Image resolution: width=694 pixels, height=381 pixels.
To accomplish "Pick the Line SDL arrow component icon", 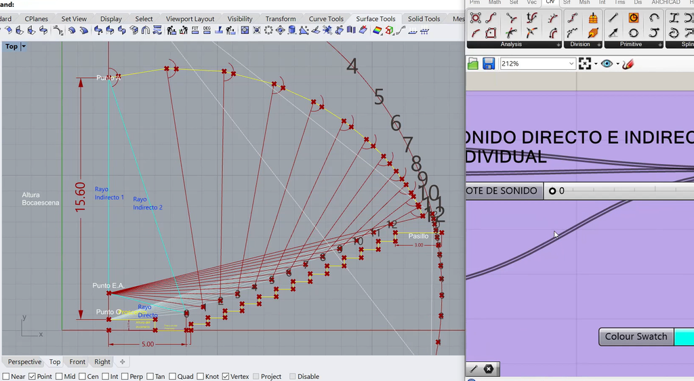I will 613,33.
